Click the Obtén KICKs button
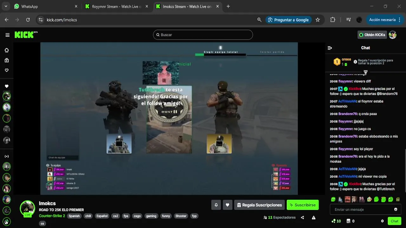Screen dimensions: 406x228 tap(372, 35)
